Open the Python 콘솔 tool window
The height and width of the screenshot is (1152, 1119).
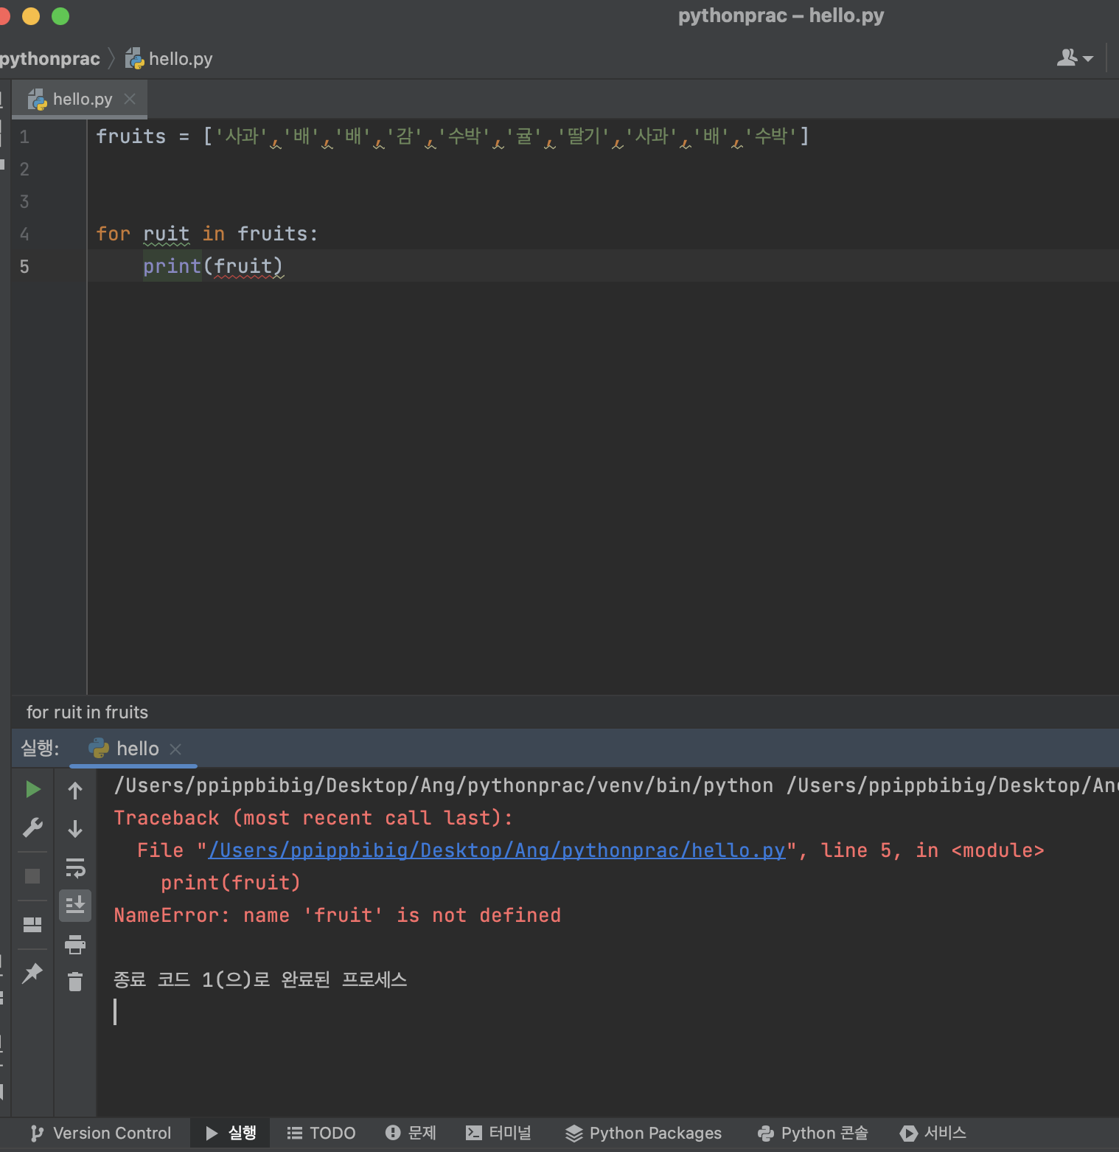click(813, 1133)
